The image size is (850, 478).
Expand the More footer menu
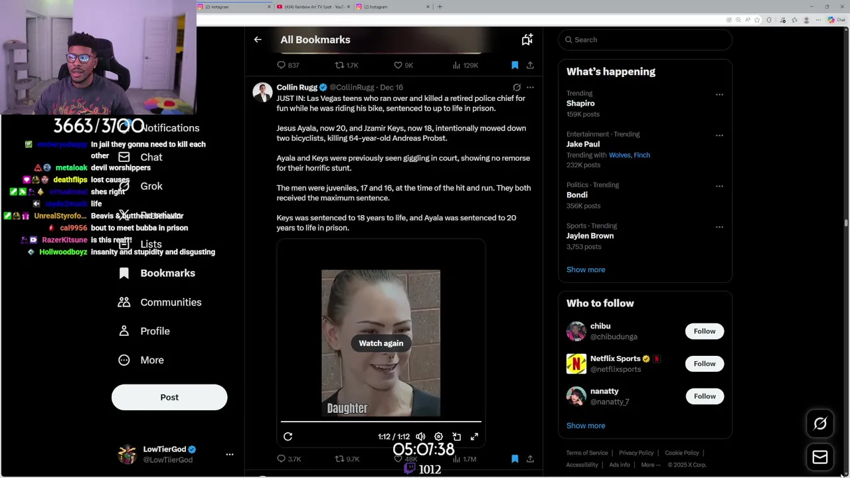651,465
